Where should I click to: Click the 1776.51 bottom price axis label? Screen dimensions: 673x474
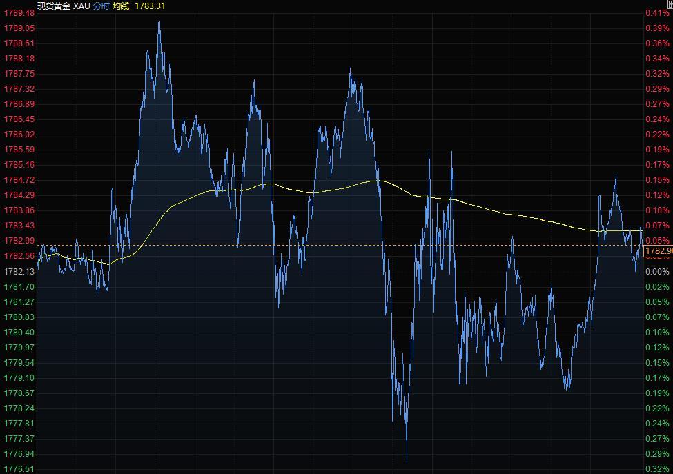pyautogui.click(x=19, y=469)
